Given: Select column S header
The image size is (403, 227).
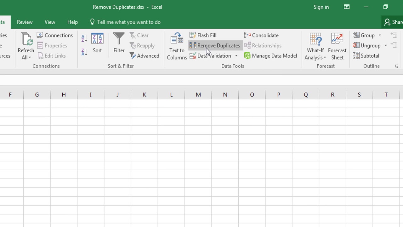Looking at the screenshot, I should [x=359, y=95].
